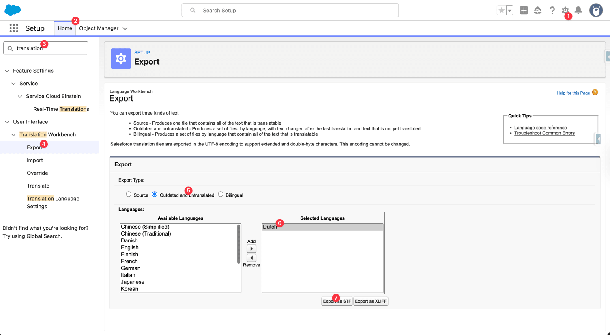Select the Outdated and untranslated radio button
610x335 pixels.
(155, 194)
